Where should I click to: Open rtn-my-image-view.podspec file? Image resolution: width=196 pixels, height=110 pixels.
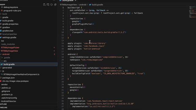(16, 81)
